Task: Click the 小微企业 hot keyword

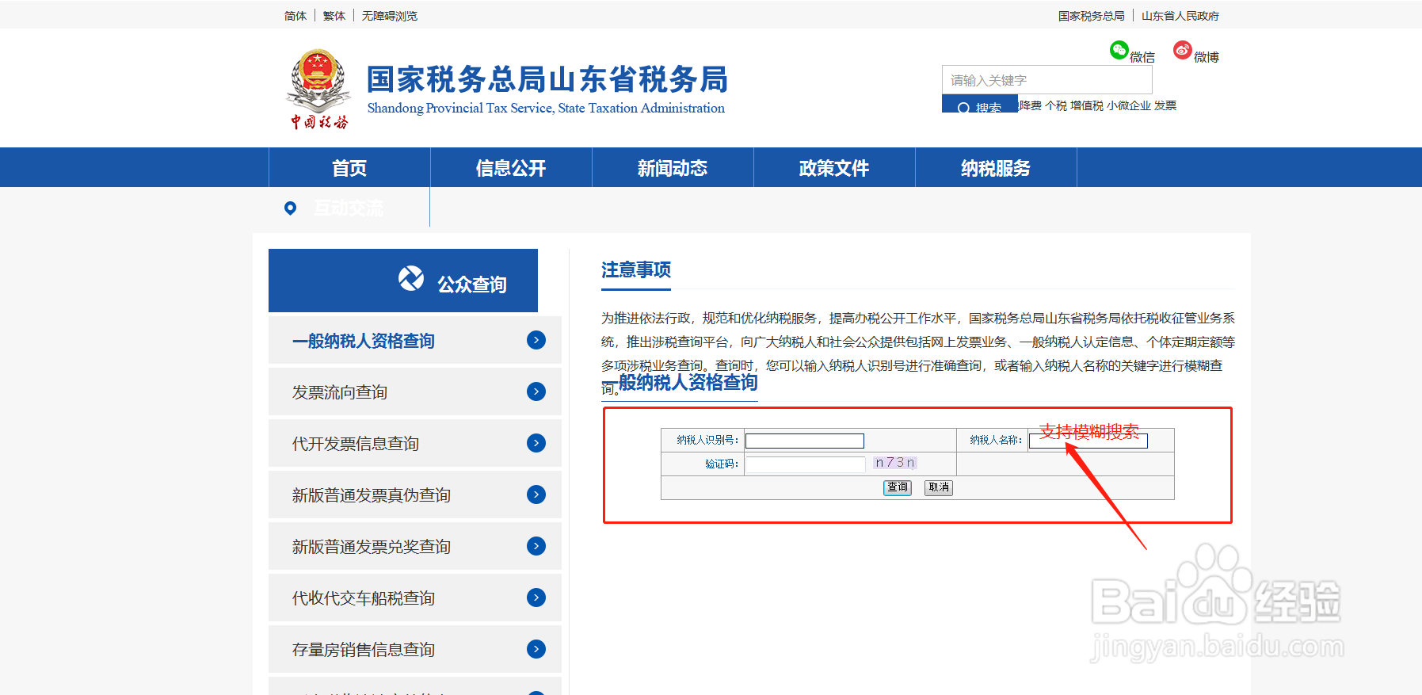Action: [x=1129, y=105]
